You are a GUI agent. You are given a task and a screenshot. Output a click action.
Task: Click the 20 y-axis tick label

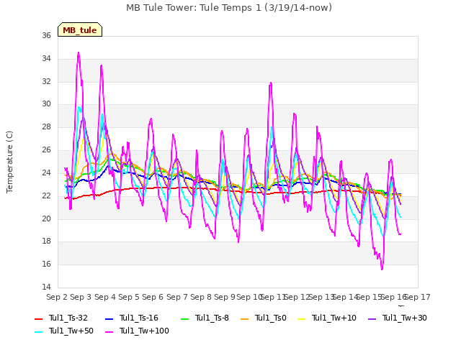[46, 218]
